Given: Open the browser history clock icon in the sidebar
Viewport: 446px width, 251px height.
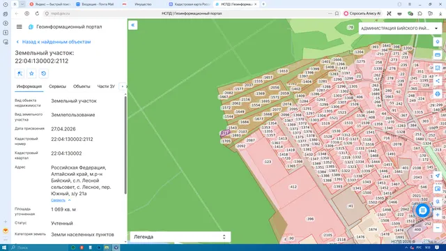Looking at the screenshot, I should 6,5.
